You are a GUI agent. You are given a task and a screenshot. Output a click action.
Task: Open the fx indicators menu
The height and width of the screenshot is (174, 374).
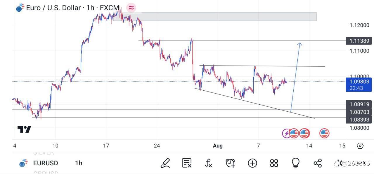(x=208, y=163)
